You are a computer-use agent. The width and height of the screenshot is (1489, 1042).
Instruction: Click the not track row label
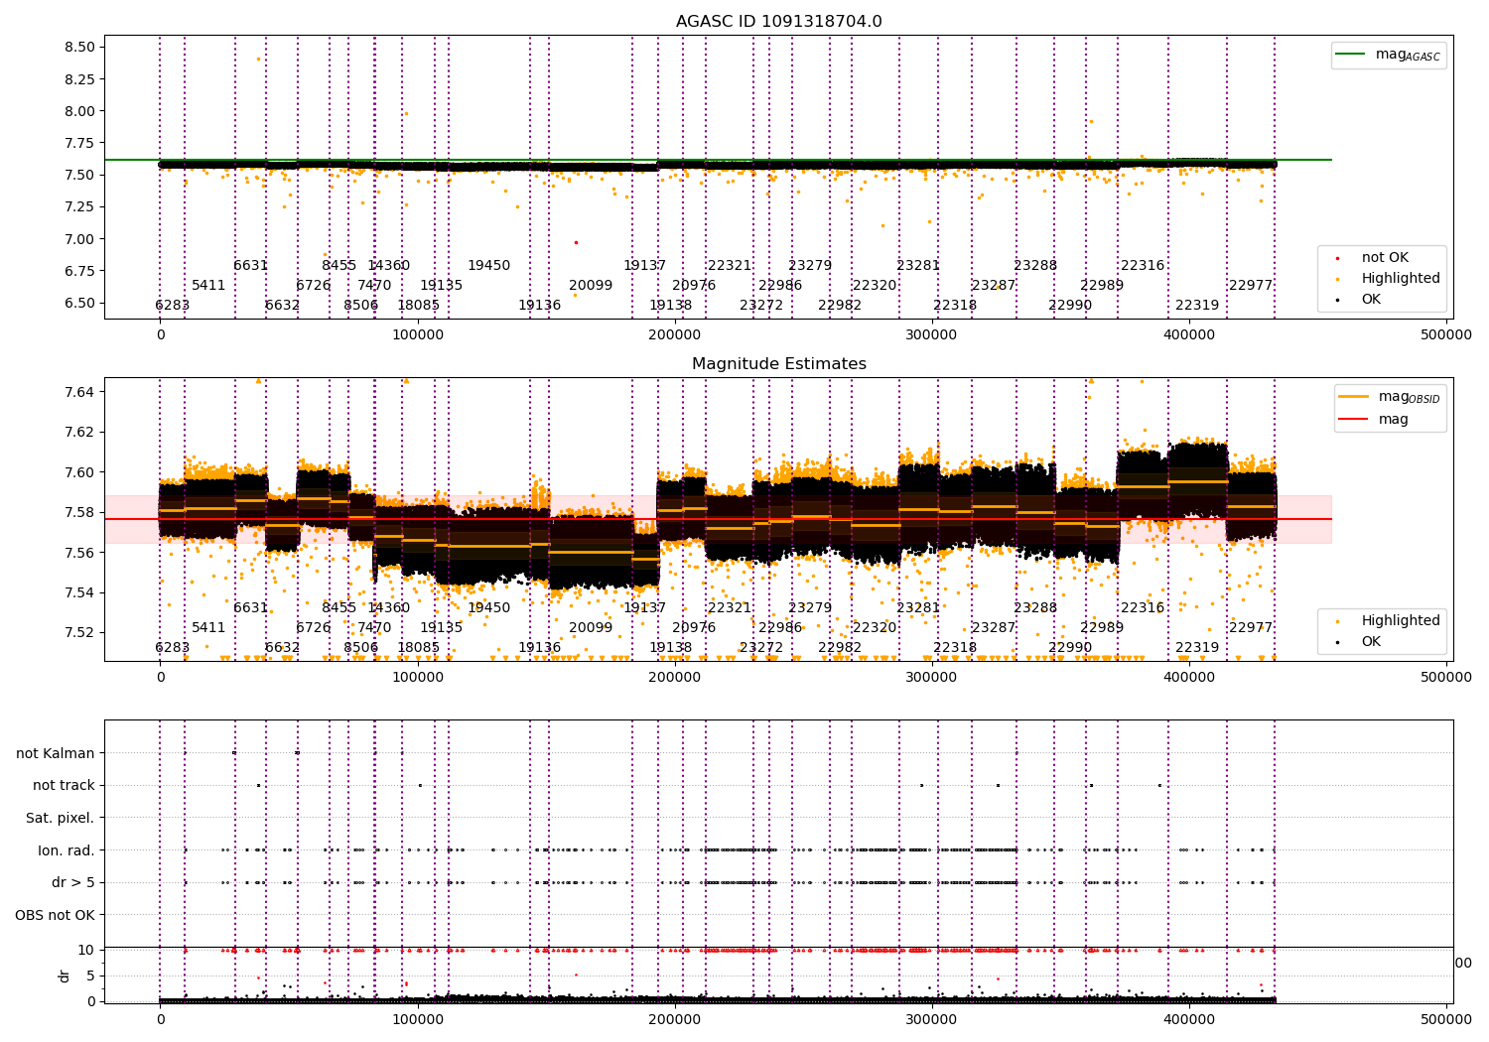pyautogui.click(x=64, y=785)
